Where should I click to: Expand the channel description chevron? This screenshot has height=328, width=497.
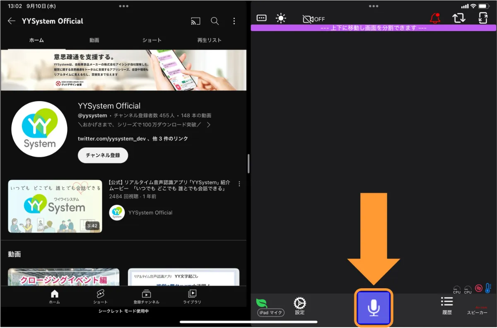point(209,125)
